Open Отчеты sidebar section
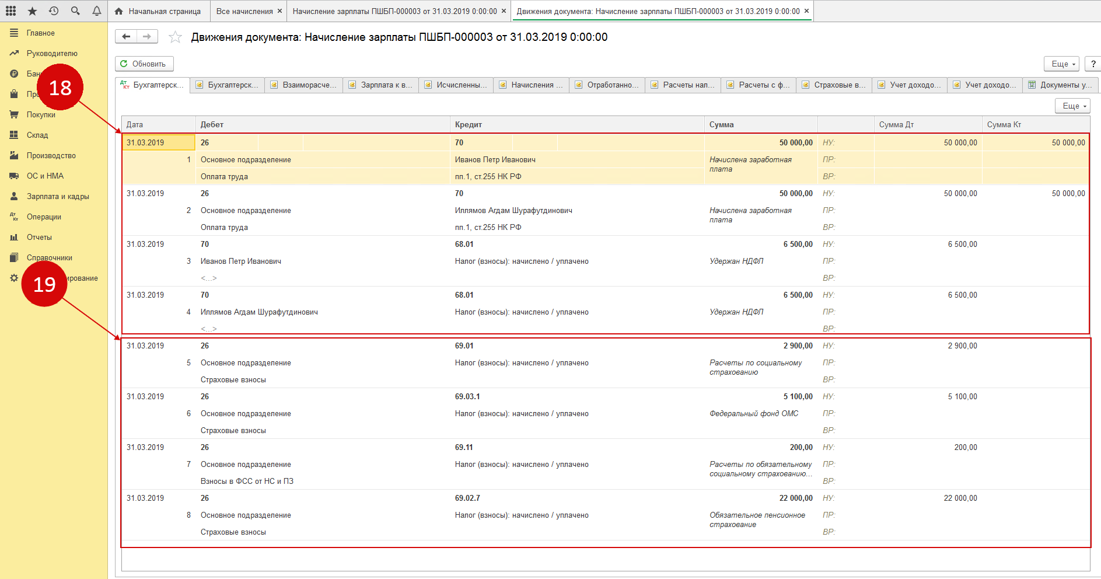1101x579 pixels. (x=39, y=238)
